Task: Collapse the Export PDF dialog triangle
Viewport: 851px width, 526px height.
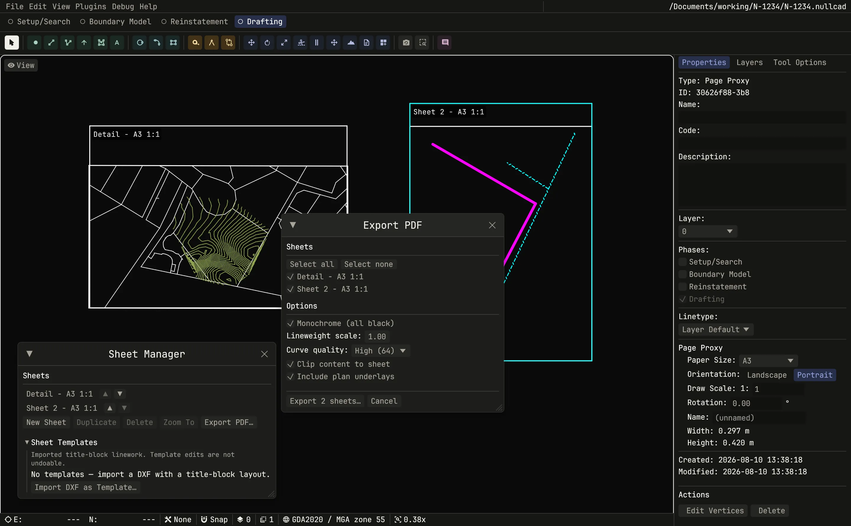Action: 293,225
